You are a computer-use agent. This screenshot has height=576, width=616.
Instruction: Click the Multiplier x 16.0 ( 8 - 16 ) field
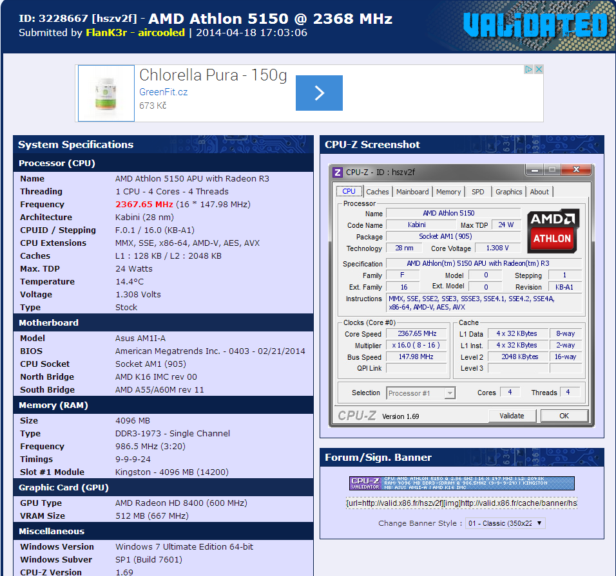[417, 346]
